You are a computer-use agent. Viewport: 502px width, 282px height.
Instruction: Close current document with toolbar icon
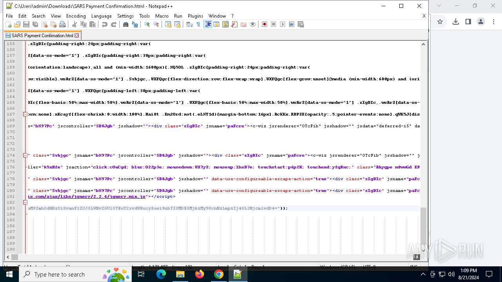coord(44,24)
